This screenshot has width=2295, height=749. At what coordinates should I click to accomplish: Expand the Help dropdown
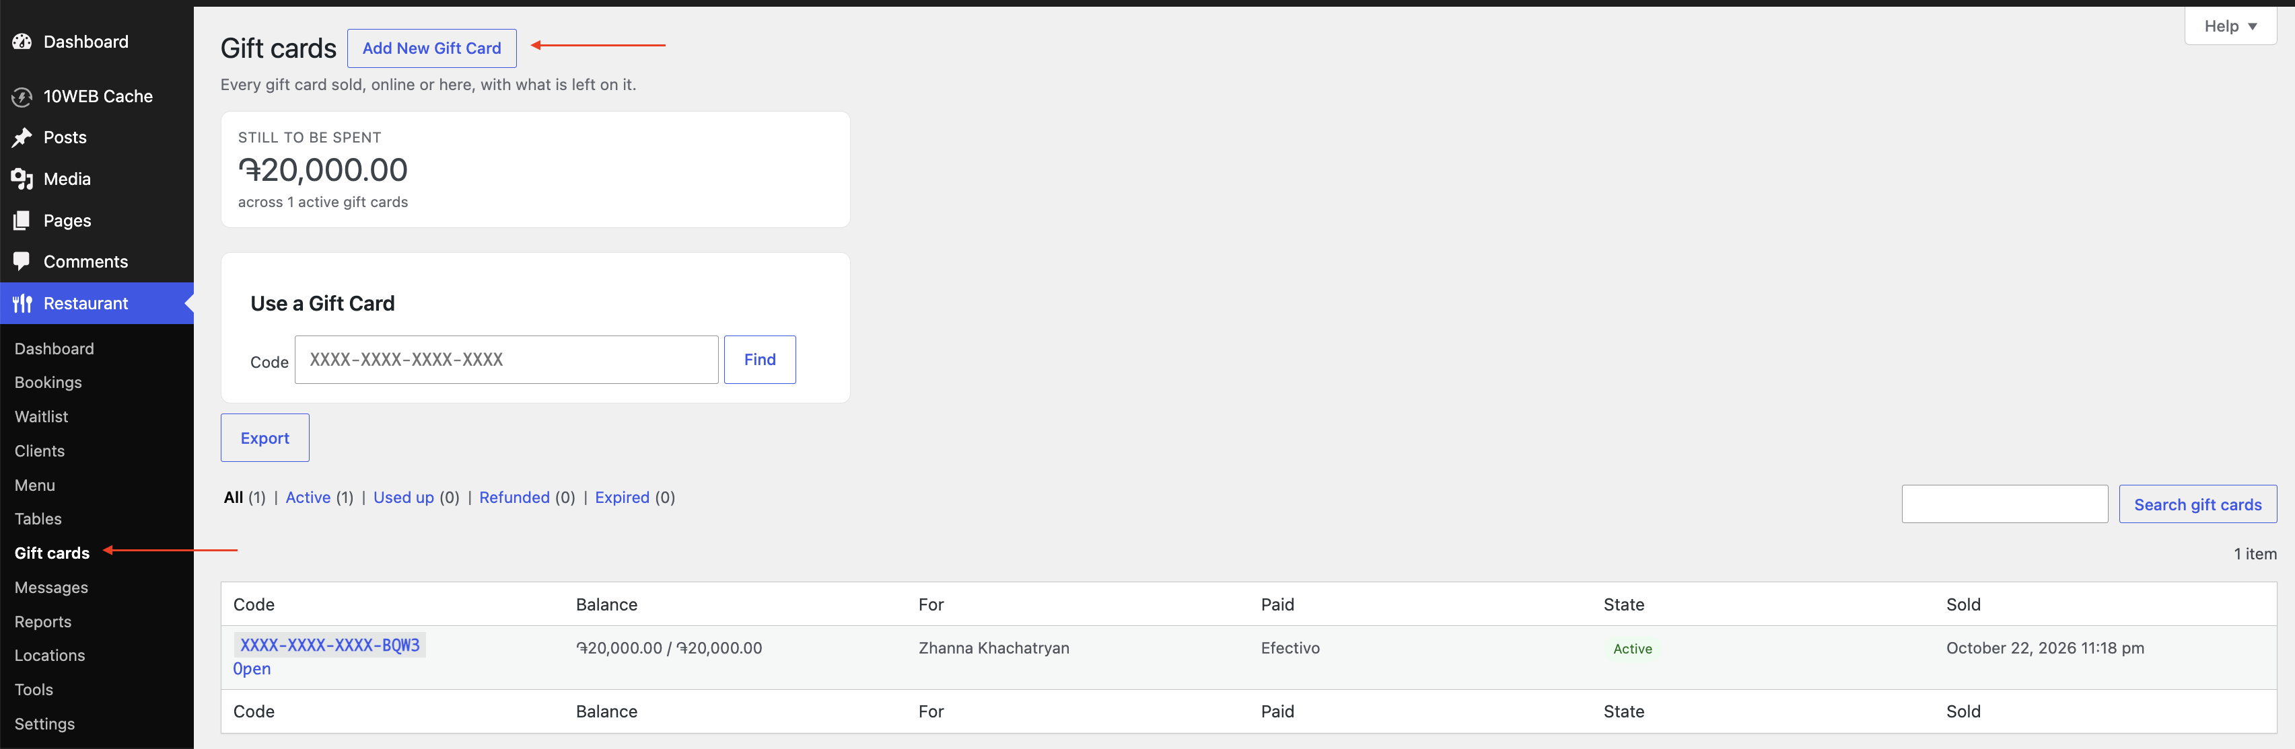(x=2230, y=27)
